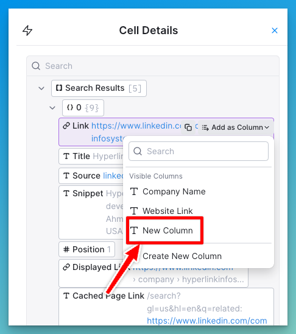Click the magnifier icon in top search
This screenshot has width=296, height=334.
point(36,66)
